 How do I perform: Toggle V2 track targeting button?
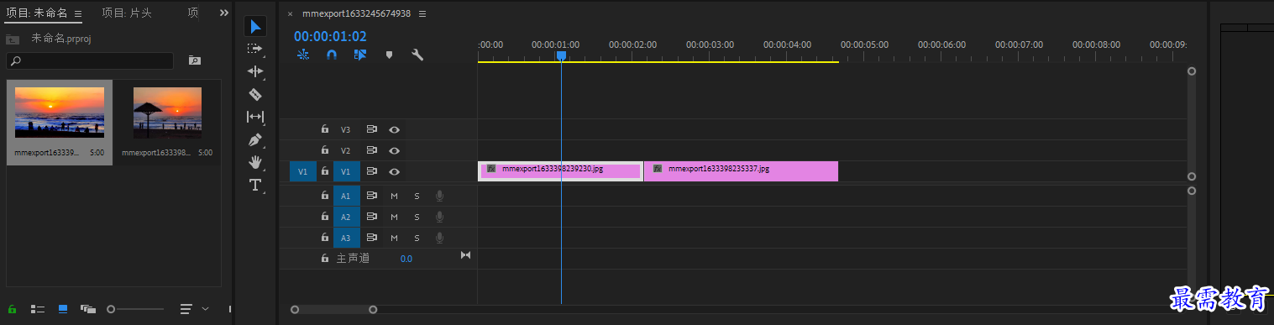tap(346, 150)
